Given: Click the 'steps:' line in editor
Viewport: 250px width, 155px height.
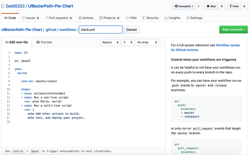Looking at the screenshot, I should pyautogui.click(x=26, y=89).
